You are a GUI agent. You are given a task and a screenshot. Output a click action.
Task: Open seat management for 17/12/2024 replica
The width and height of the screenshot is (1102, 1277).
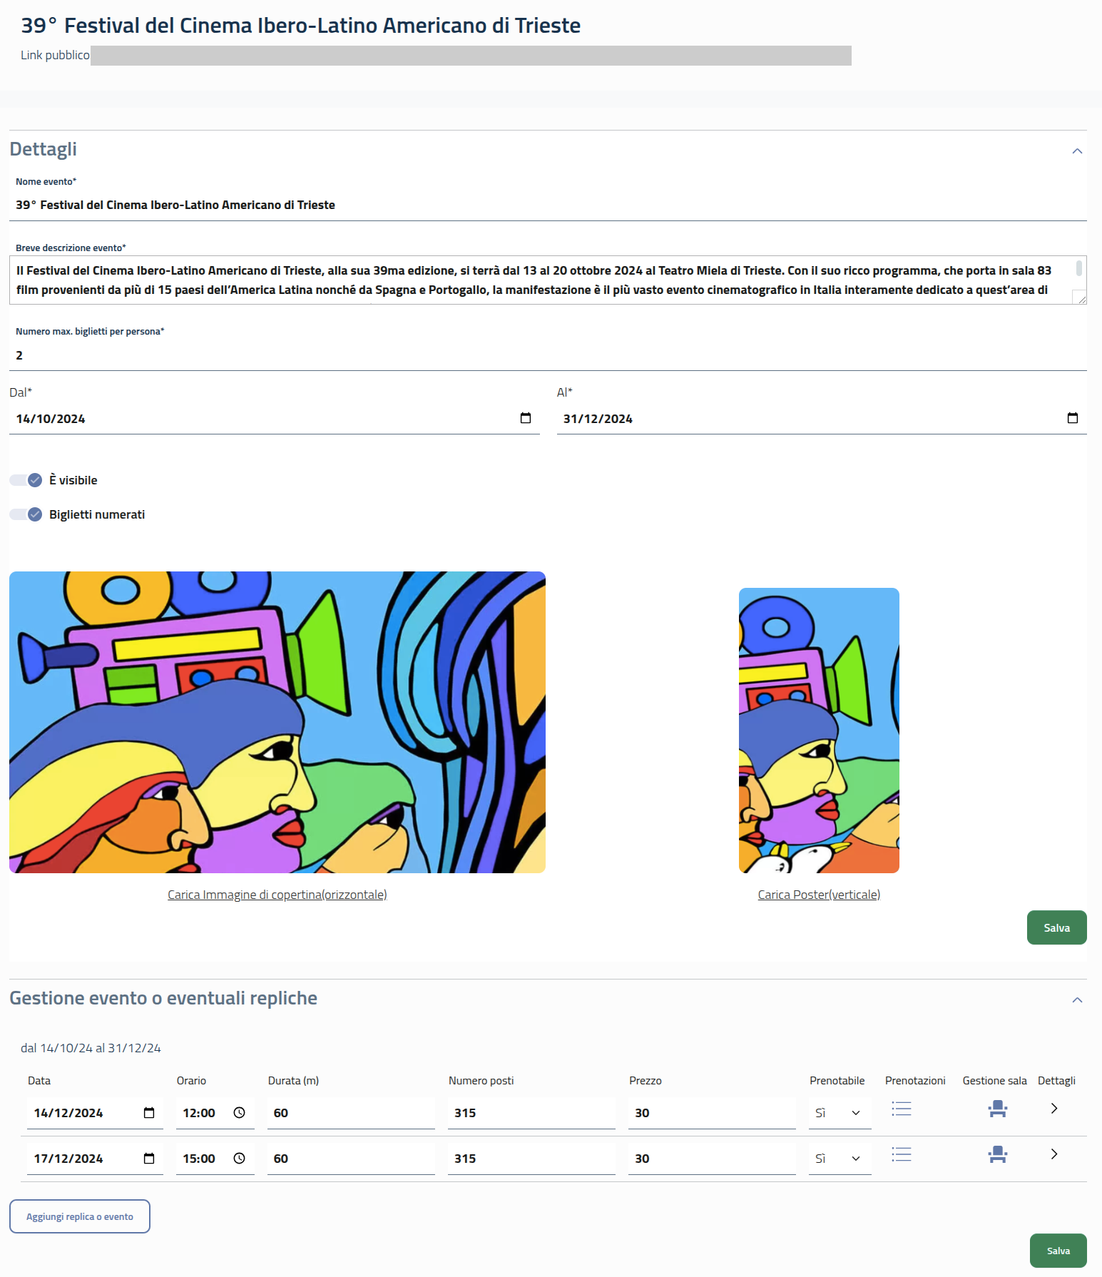997,1154
